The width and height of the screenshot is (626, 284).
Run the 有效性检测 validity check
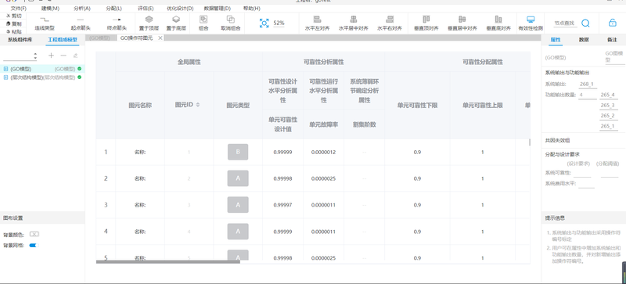pyautogui.click(x=531, y=23)
